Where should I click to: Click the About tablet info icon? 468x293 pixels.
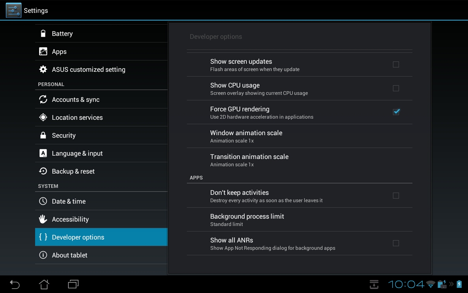coord(43,255)
